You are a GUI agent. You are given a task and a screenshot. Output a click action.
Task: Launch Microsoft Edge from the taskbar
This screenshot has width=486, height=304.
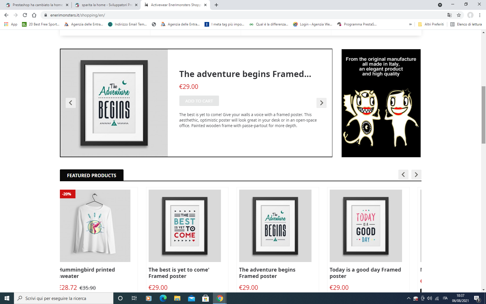163,298
